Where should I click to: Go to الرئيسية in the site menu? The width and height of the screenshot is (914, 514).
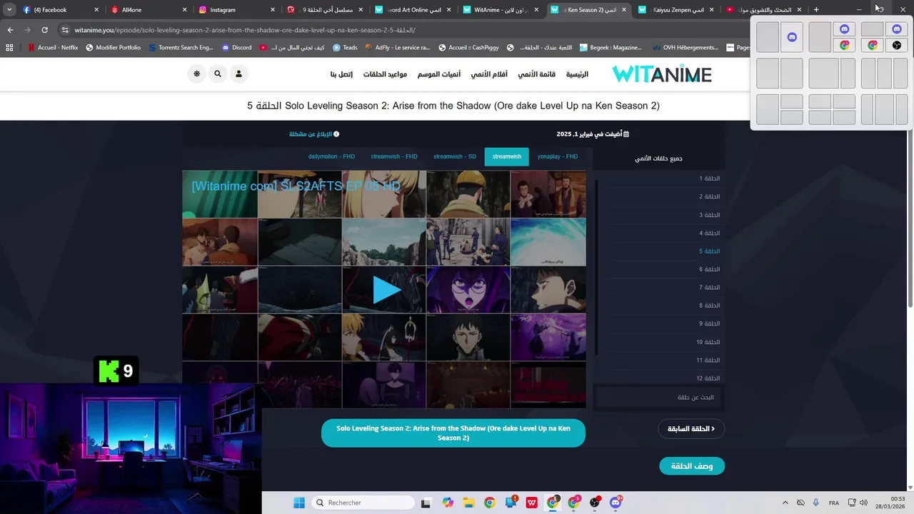point(577,74)
